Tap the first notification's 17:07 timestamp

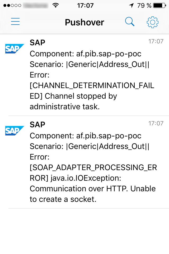(156, 41)
